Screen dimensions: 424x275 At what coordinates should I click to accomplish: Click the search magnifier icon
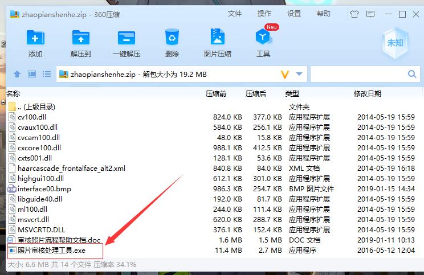pos(412,75)
